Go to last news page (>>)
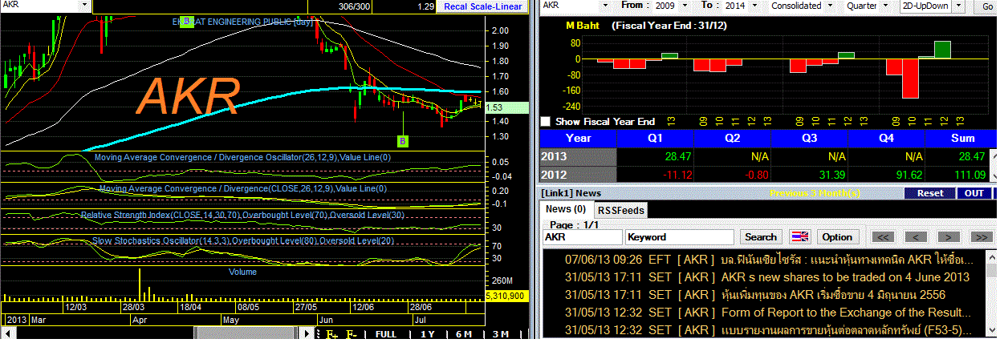This screenshot has height=347, width=1000. [982, 237]
